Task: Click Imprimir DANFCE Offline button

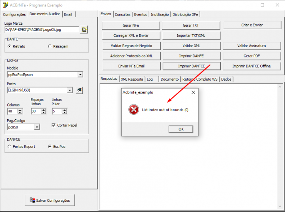Action: coord(252,66)
